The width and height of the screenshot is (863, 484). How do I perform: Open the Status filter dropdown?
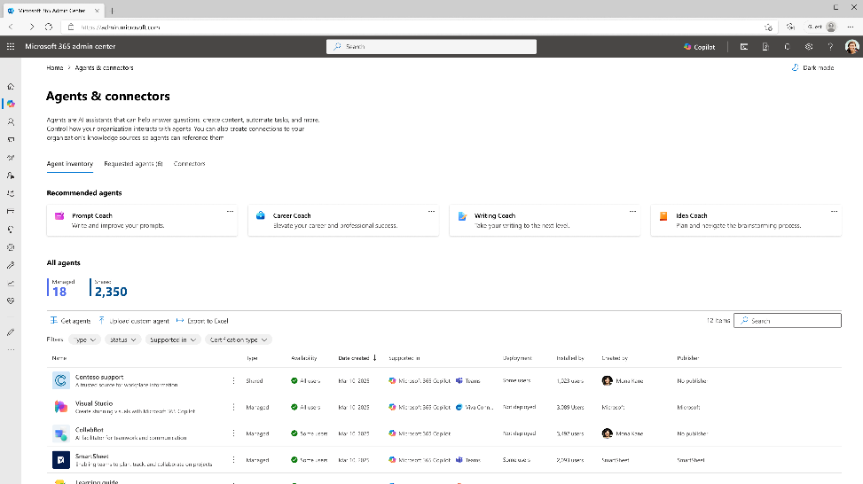coord(122,340)
